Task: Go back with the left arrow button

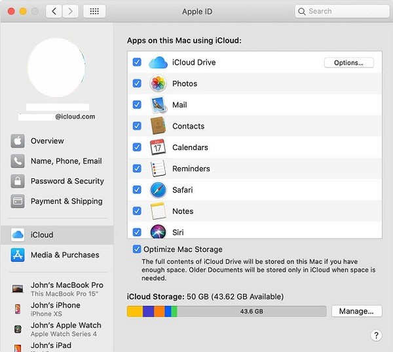Action: [x=54, y=11]
